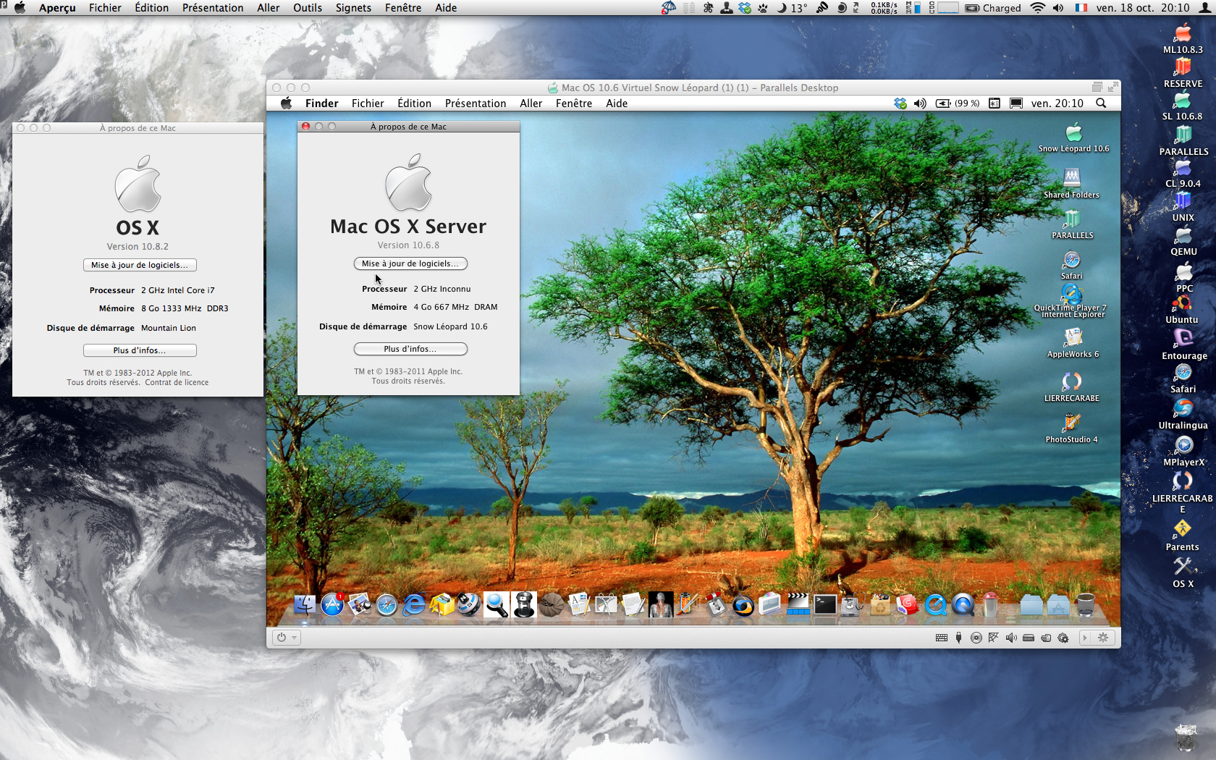Viewport: 1216px width, 760px height.
Task: Launch AppleWorks 6 from VM desktop
Action: [1073, 343]
